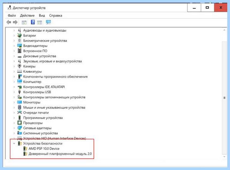Expand the Сетевые адаптеры category
Screen dimensions: 230x170
(14, 128)
